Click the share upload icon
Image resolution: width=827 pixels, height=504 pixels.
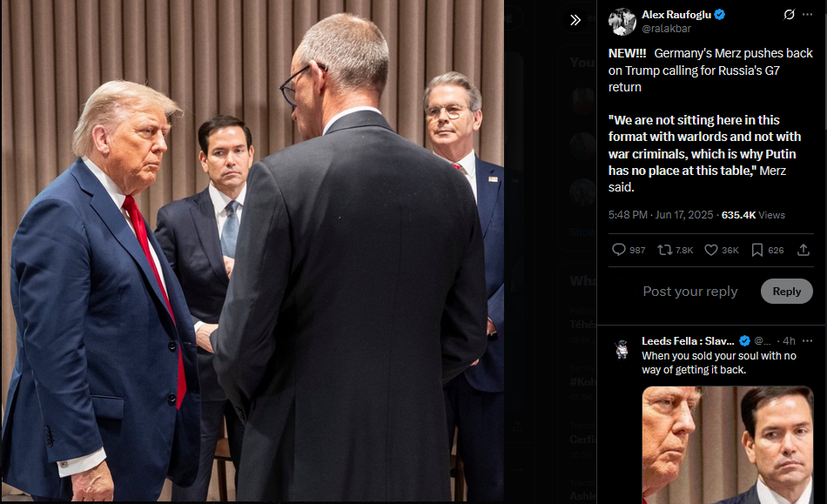point(803,250)
